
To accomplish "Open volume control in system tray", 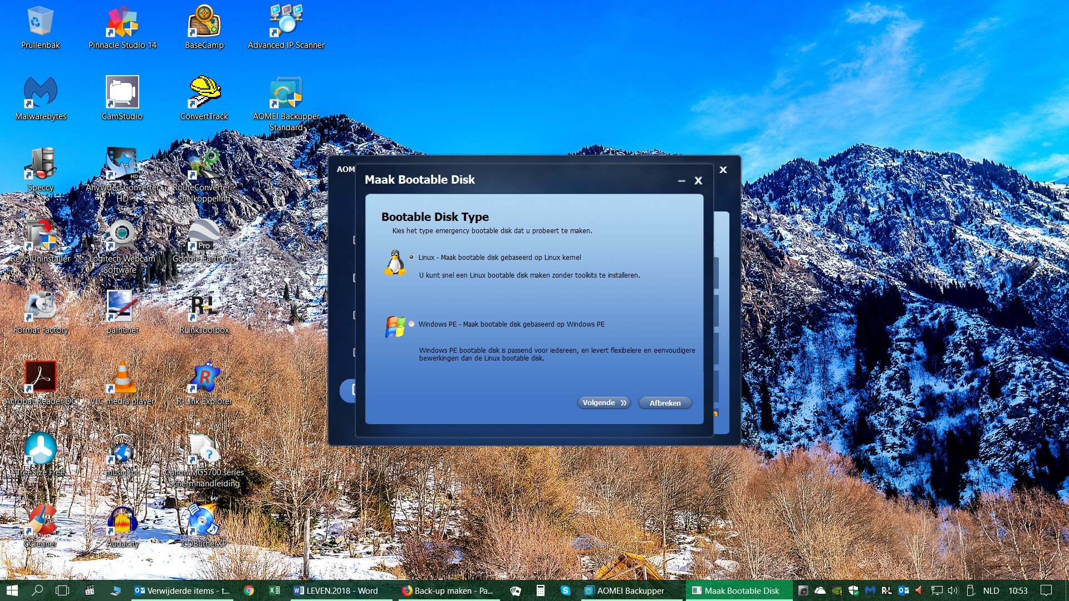I will coord(953,590).
